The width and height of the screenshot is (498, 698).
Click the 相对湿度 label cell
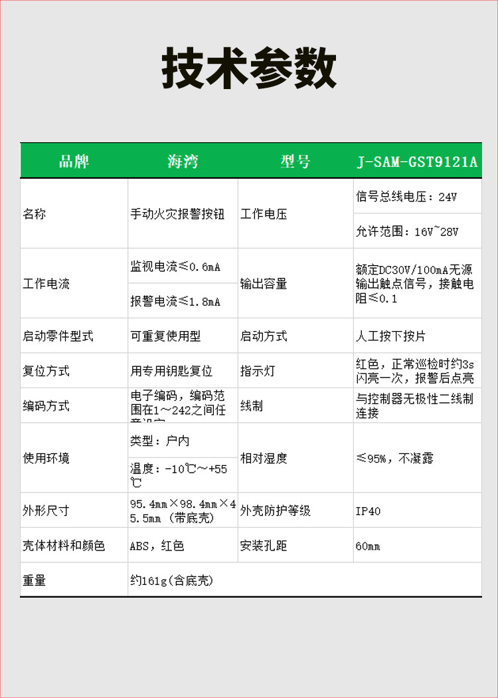[x=295, y=457]
